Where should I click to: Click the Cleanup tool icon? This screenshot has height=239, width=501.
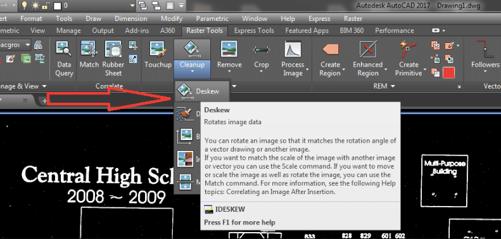pyautogui.click(x=192, y=49)
